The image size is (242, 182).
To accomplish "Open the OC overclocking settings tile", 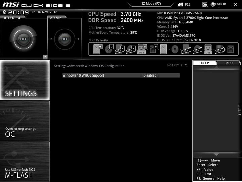I will tap(25, 121).
